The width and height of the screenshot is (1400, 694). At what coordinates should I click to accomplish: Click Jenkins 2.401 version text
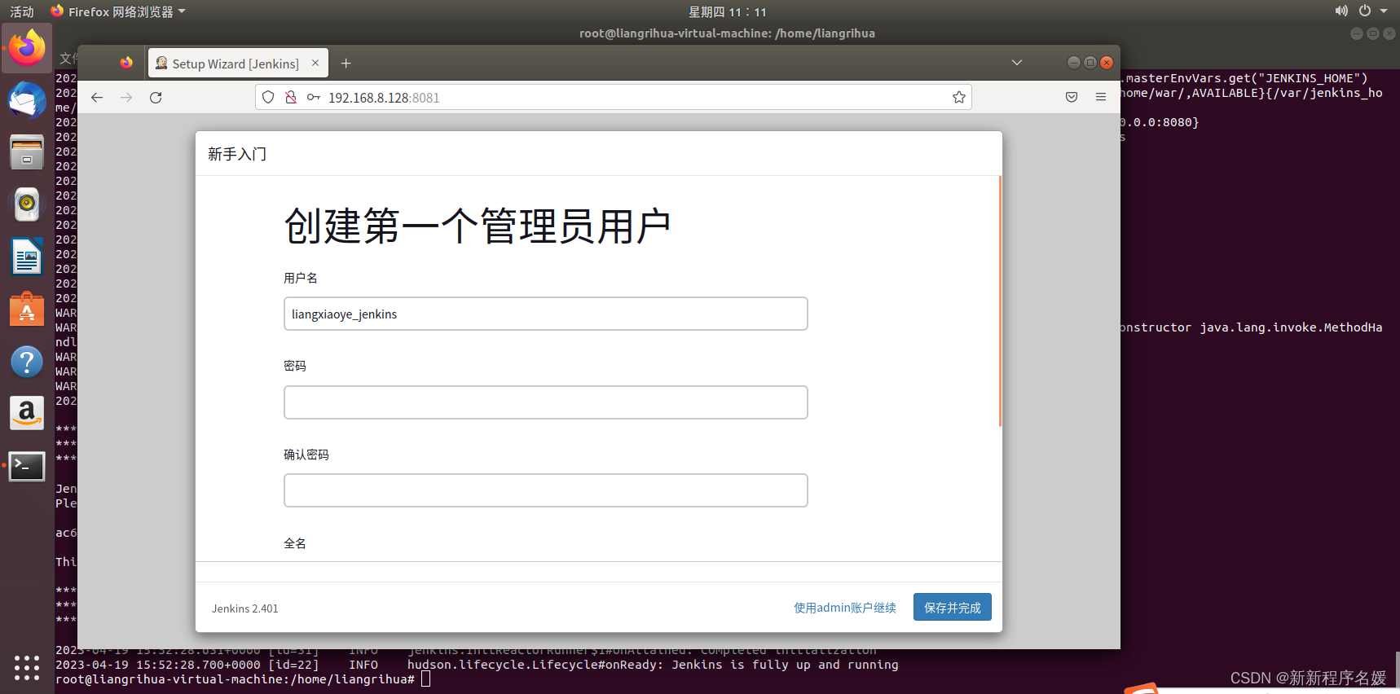click(x=245, y=608)
